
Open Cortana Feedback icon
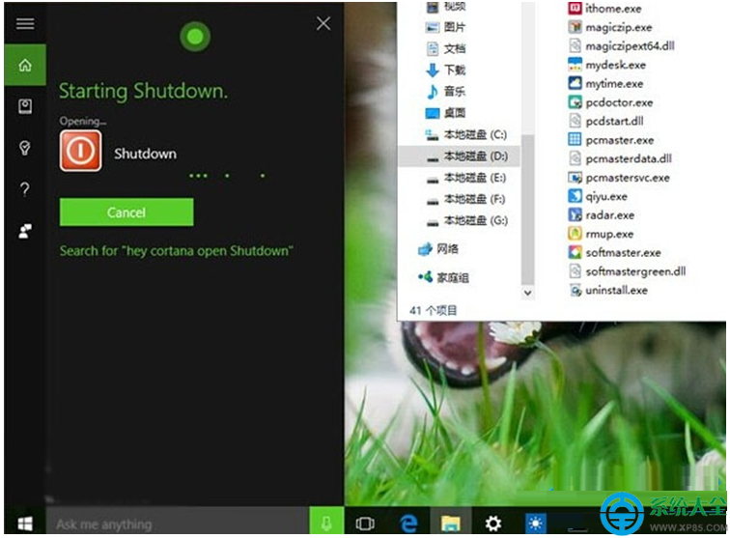coord(25,231)
